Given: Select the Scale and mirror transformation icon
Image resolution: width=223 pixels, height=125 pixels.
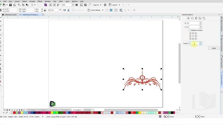Looking at the screenshot, I should 196,18.
